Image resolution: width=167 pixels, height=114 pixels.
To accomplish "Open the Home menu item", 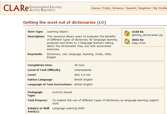I will click(x=96, y=8).
